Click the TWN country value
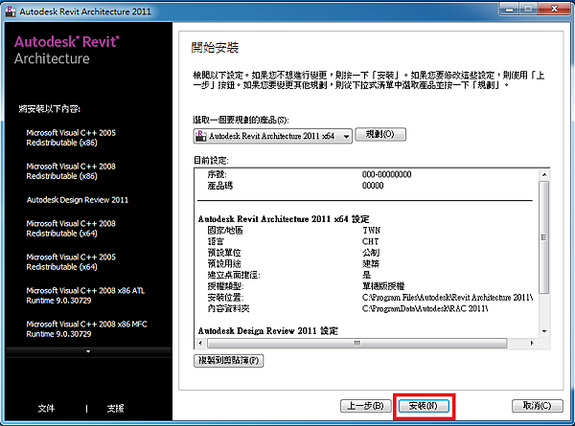 tap(372, 231)
